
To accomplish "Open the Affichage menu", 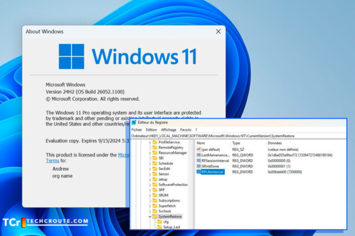I will [169, 130].
